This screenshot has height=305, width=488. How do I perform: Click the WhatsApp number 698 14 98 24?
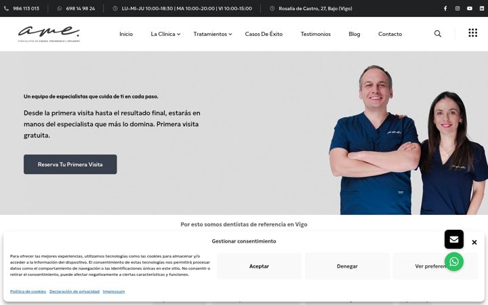point(80,8)
